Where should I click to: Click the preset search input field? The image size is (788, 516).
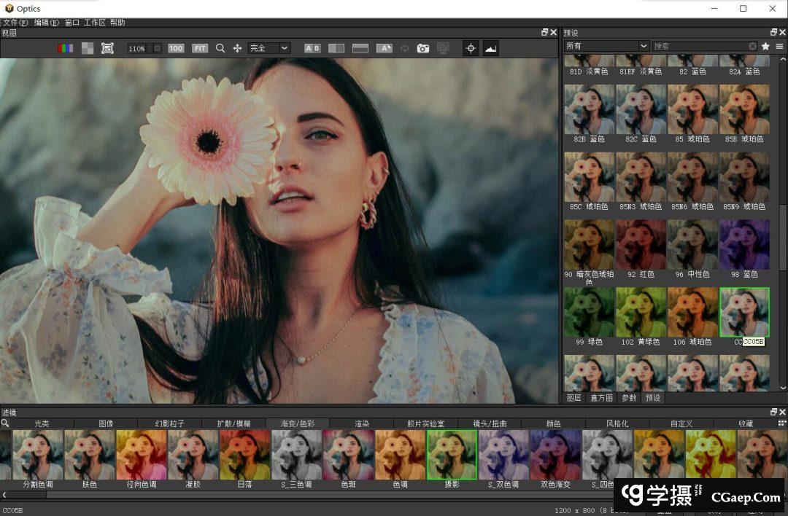click(700, 46)
